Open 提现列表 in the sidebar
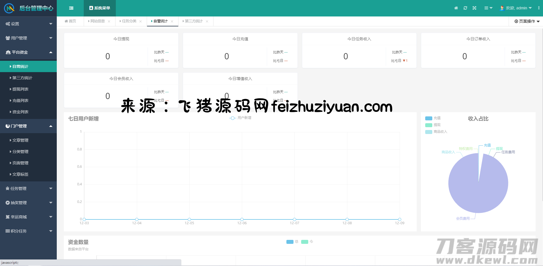Screen dimensions: 543x266 (20, 89)
